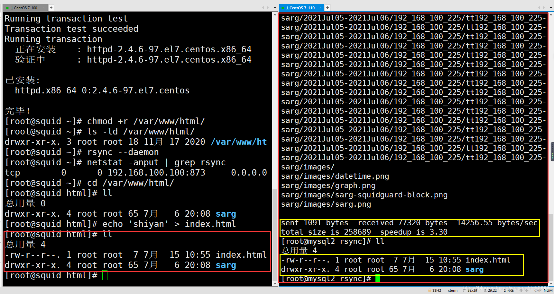The height and width of the screenshot is (294, 554).
Task: Click the xterm terminal type indicator
Action: point(452,290)
